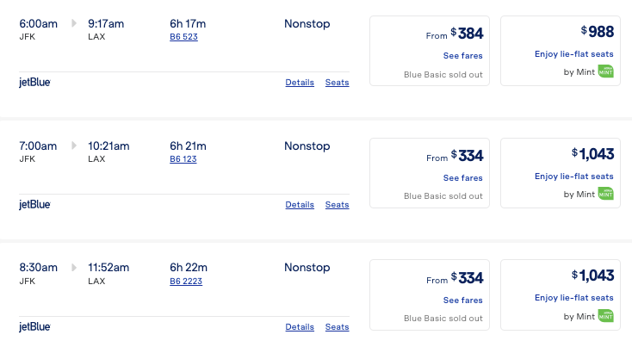Click the Mint badge icon on the 7:00am flight

coord(606,194)
